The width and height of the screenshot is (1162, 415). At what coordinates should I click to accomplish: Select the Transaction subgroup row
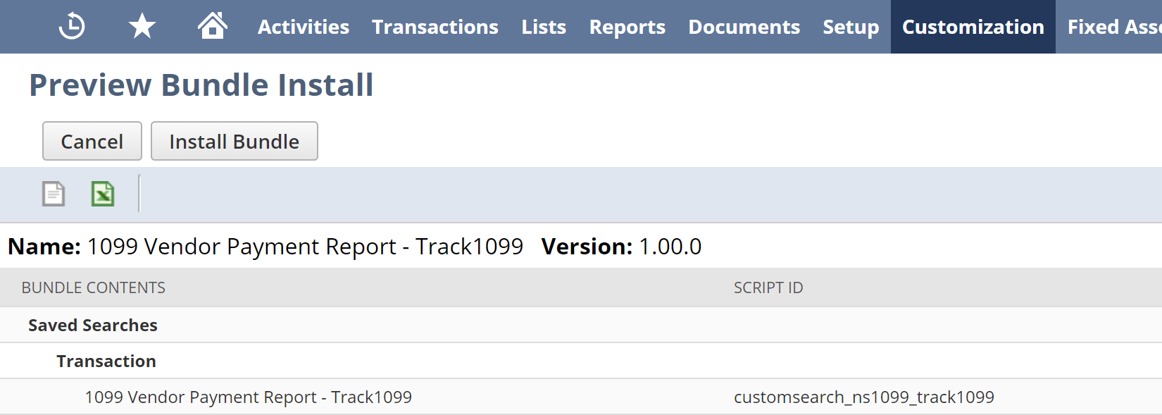click(581, 361)
